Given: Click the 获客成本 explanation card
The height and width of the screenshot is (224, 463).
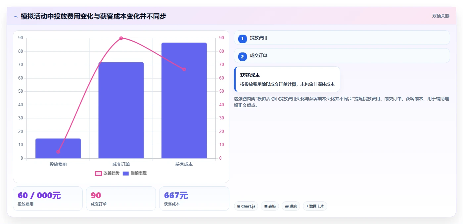Looking at the screenshot, I should [287, 79].
